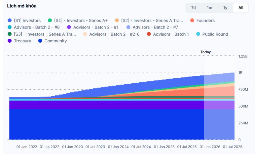Switch to the 1m time range
The width and height of the screenshot is (258, 154).
(x=209, y=8)
